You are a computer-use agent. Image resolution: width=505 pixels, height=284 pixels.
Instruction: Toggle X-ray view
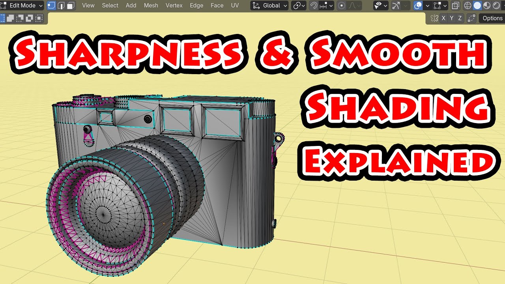coord(455,6)
